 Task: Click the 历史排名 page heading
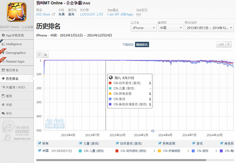tap(48, 26)
